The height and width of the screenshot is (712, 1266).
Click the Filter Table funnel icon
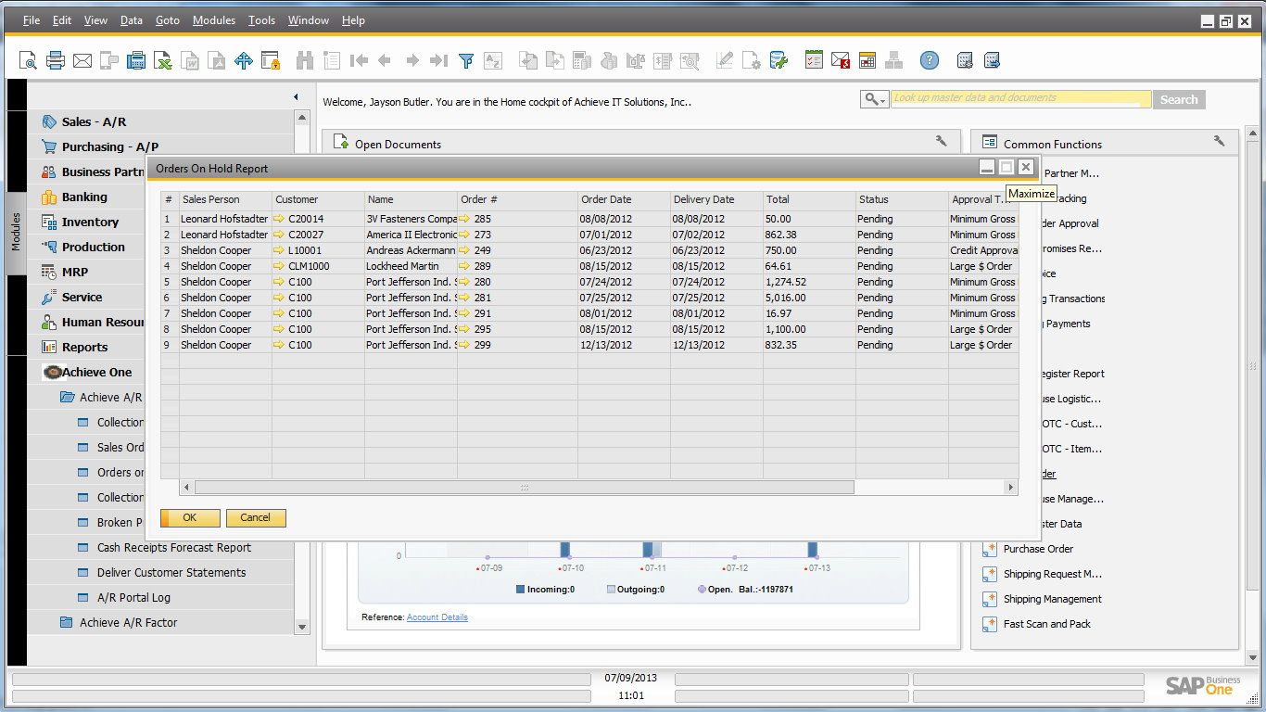466,61
